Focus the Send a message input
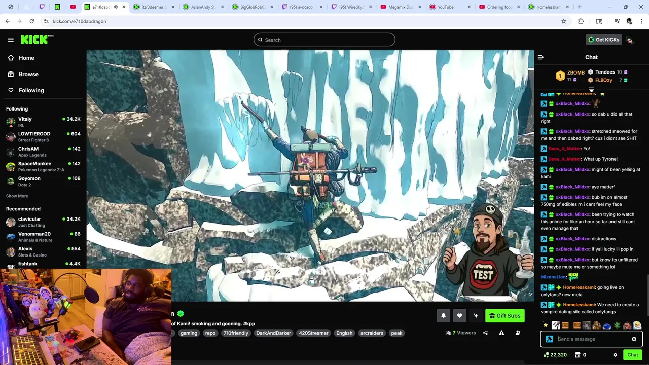Image resolution: width=649 pixels, height=365 pixels. click(x=591, y=339)
